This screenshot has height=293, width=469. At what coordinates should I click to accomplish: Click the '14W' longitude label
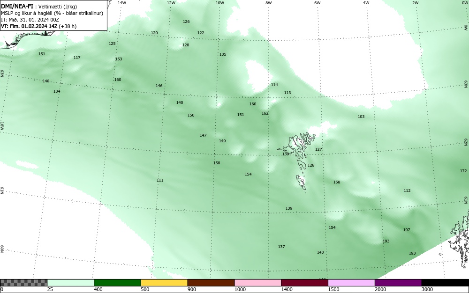click(121, 3)
